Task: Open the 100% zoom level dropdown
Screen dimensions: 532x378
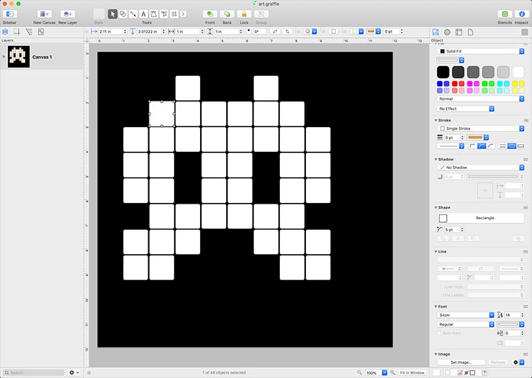Action: pyautogui.click(x=376, y=373)
